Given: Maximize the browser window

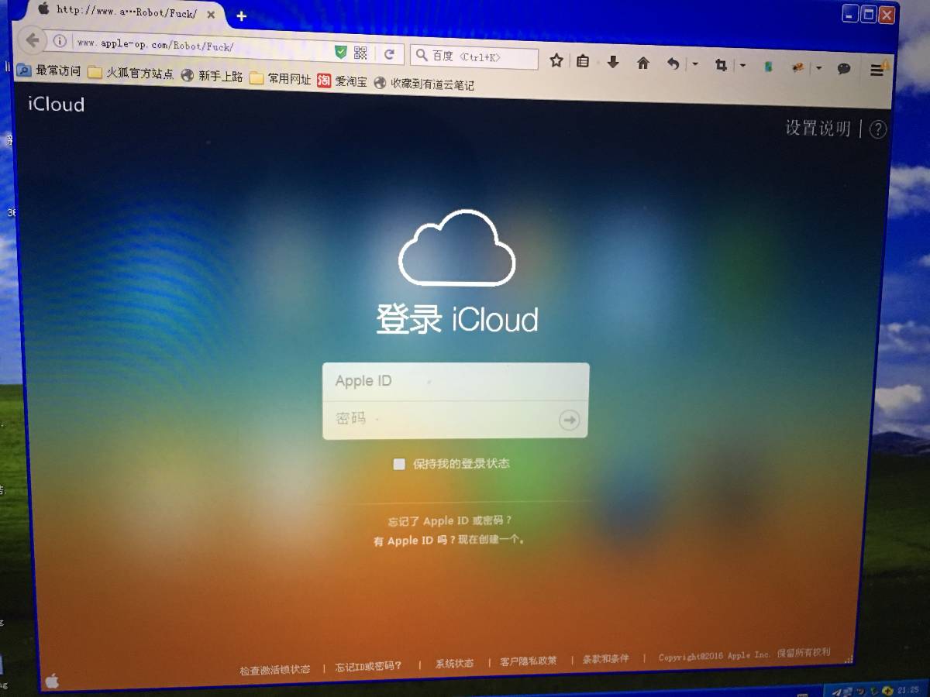Looking at the screenshot, I should [x=869, y=13].
